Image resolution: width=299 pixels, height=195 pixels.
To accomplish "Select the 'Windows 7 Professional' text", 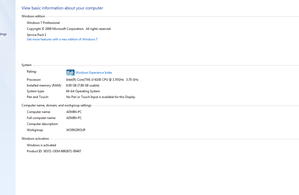I will coord(43,23).
